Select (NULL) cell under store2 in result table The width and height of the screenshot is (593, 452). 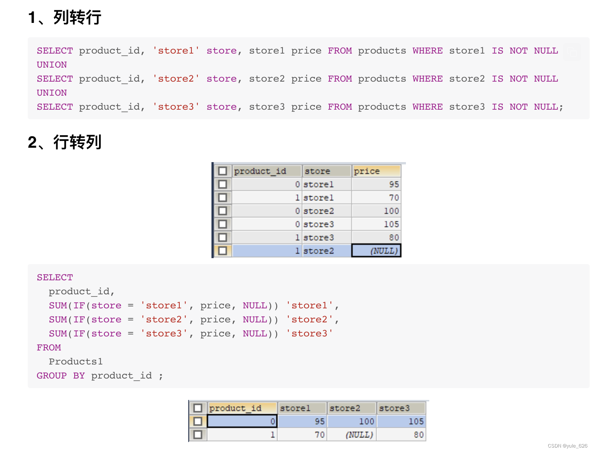coord(352,435)
